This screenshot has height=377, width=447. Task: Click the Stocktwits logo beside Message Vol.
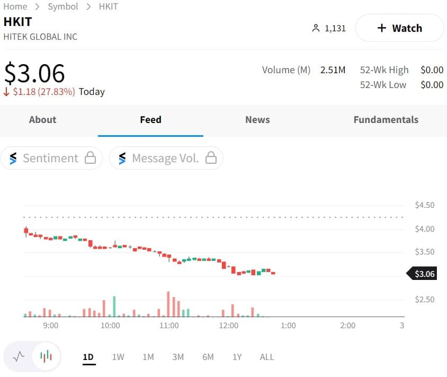122,158
